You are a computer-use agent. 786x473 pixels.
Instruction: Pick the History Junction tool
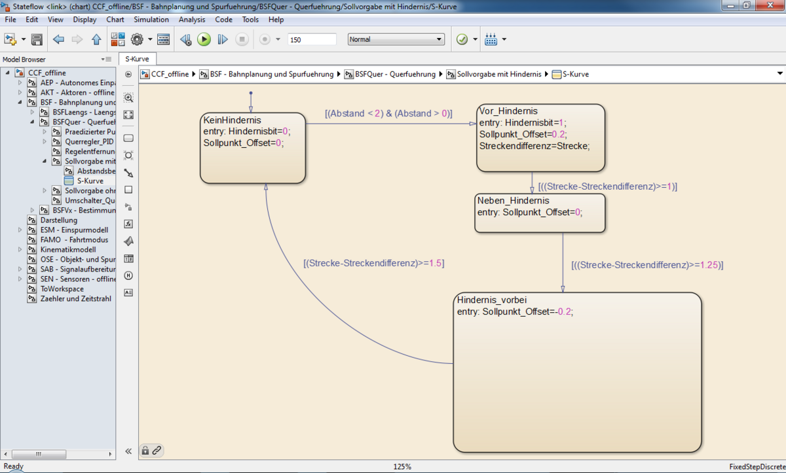[x=128, y=275]
